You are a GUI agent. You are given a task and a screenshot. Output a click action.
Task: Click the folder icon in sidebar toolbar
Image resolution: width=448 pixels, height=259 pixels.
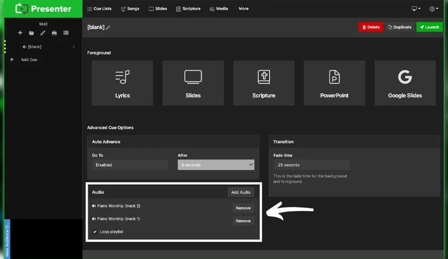(x=32, y=33)
